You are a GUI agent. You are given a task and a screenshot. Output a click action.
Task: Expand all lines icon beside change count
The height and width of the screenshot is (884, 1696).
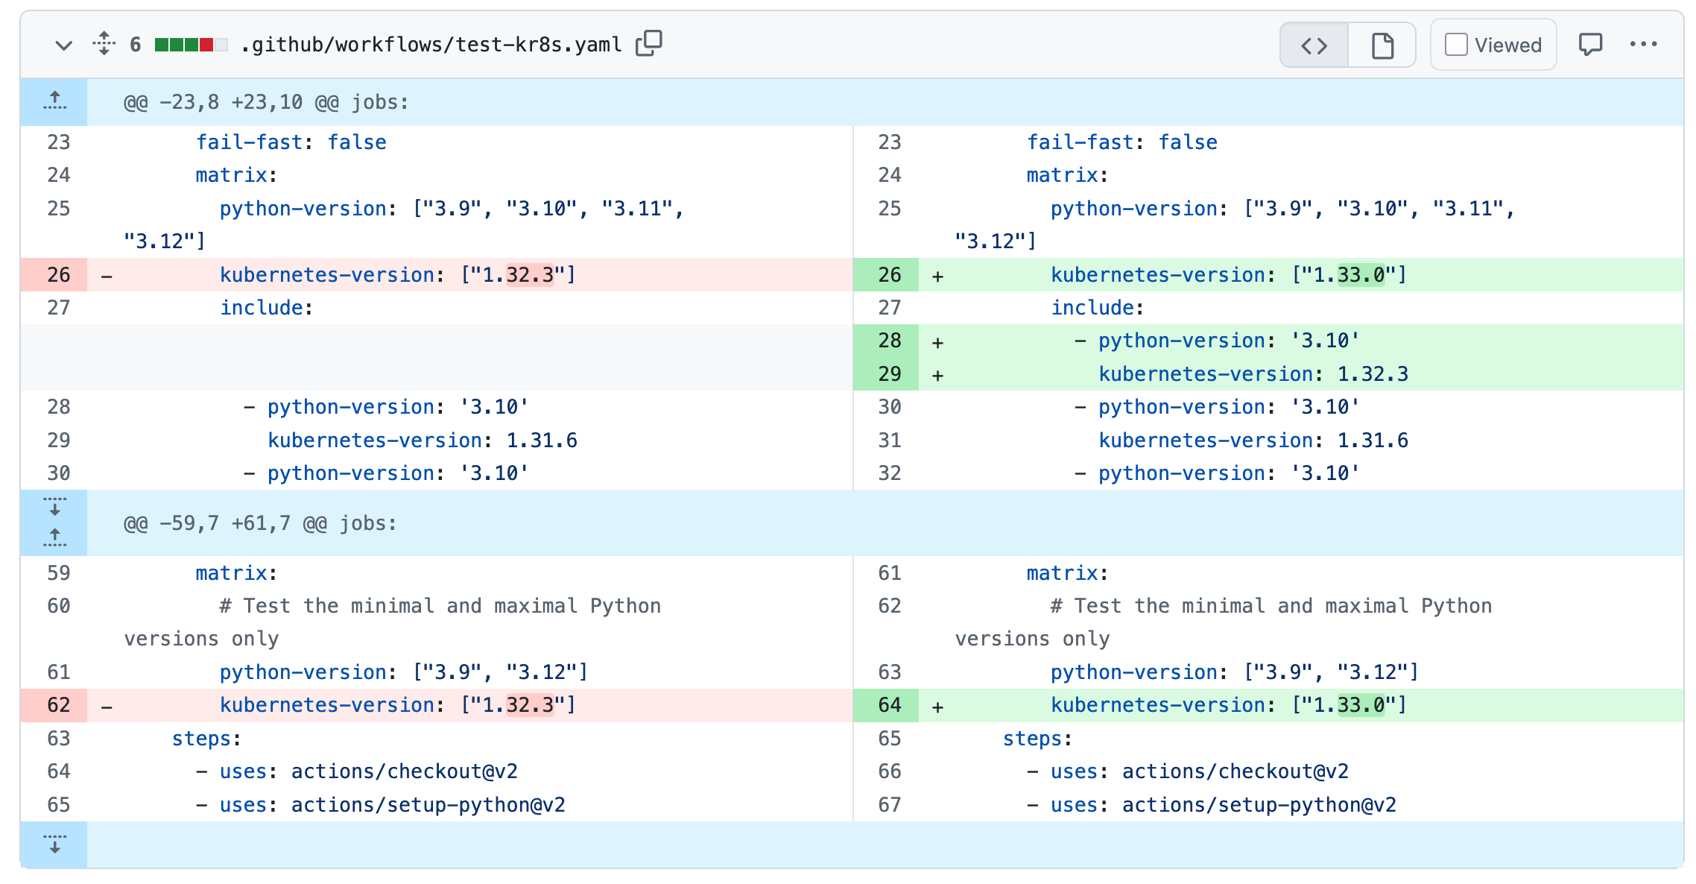pos(104,44)
